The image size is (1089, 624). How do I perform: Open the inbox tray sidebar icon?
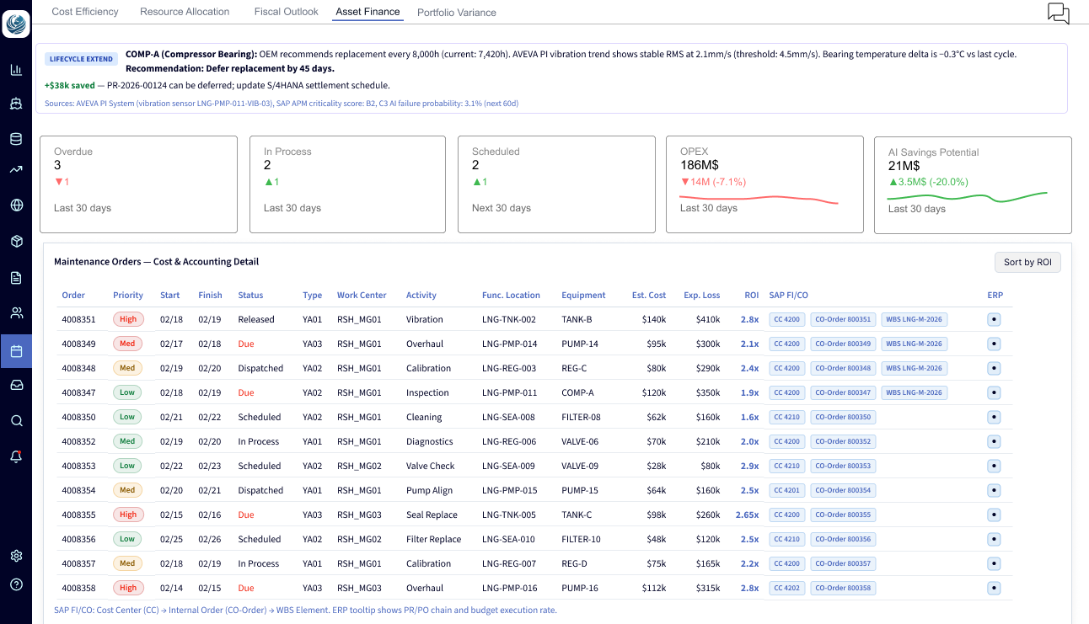pyautogui.click(x=16, y=385)
